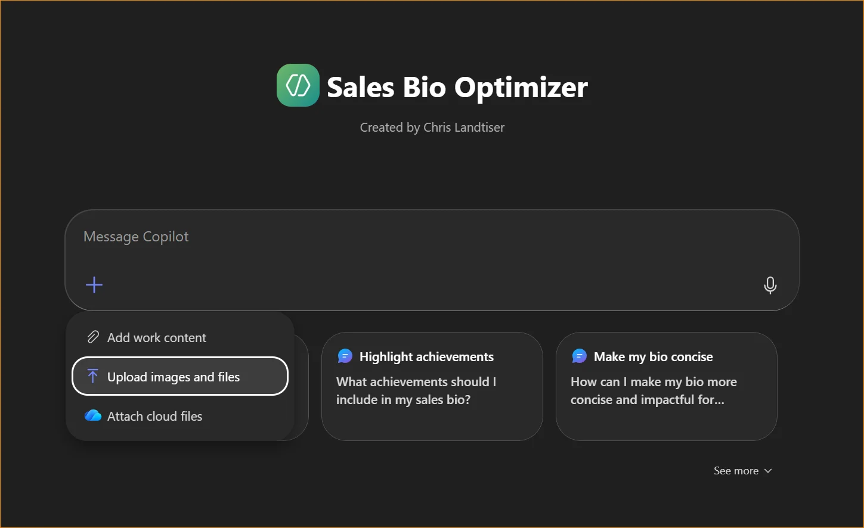Click the chat bubble icon on Make my bio concise

click(x=579, y=355)
